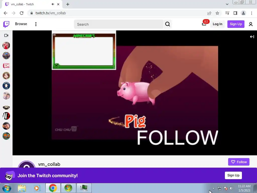257x193 pixels.
Task: Open the network tray icon
Action: pos(219,188)
